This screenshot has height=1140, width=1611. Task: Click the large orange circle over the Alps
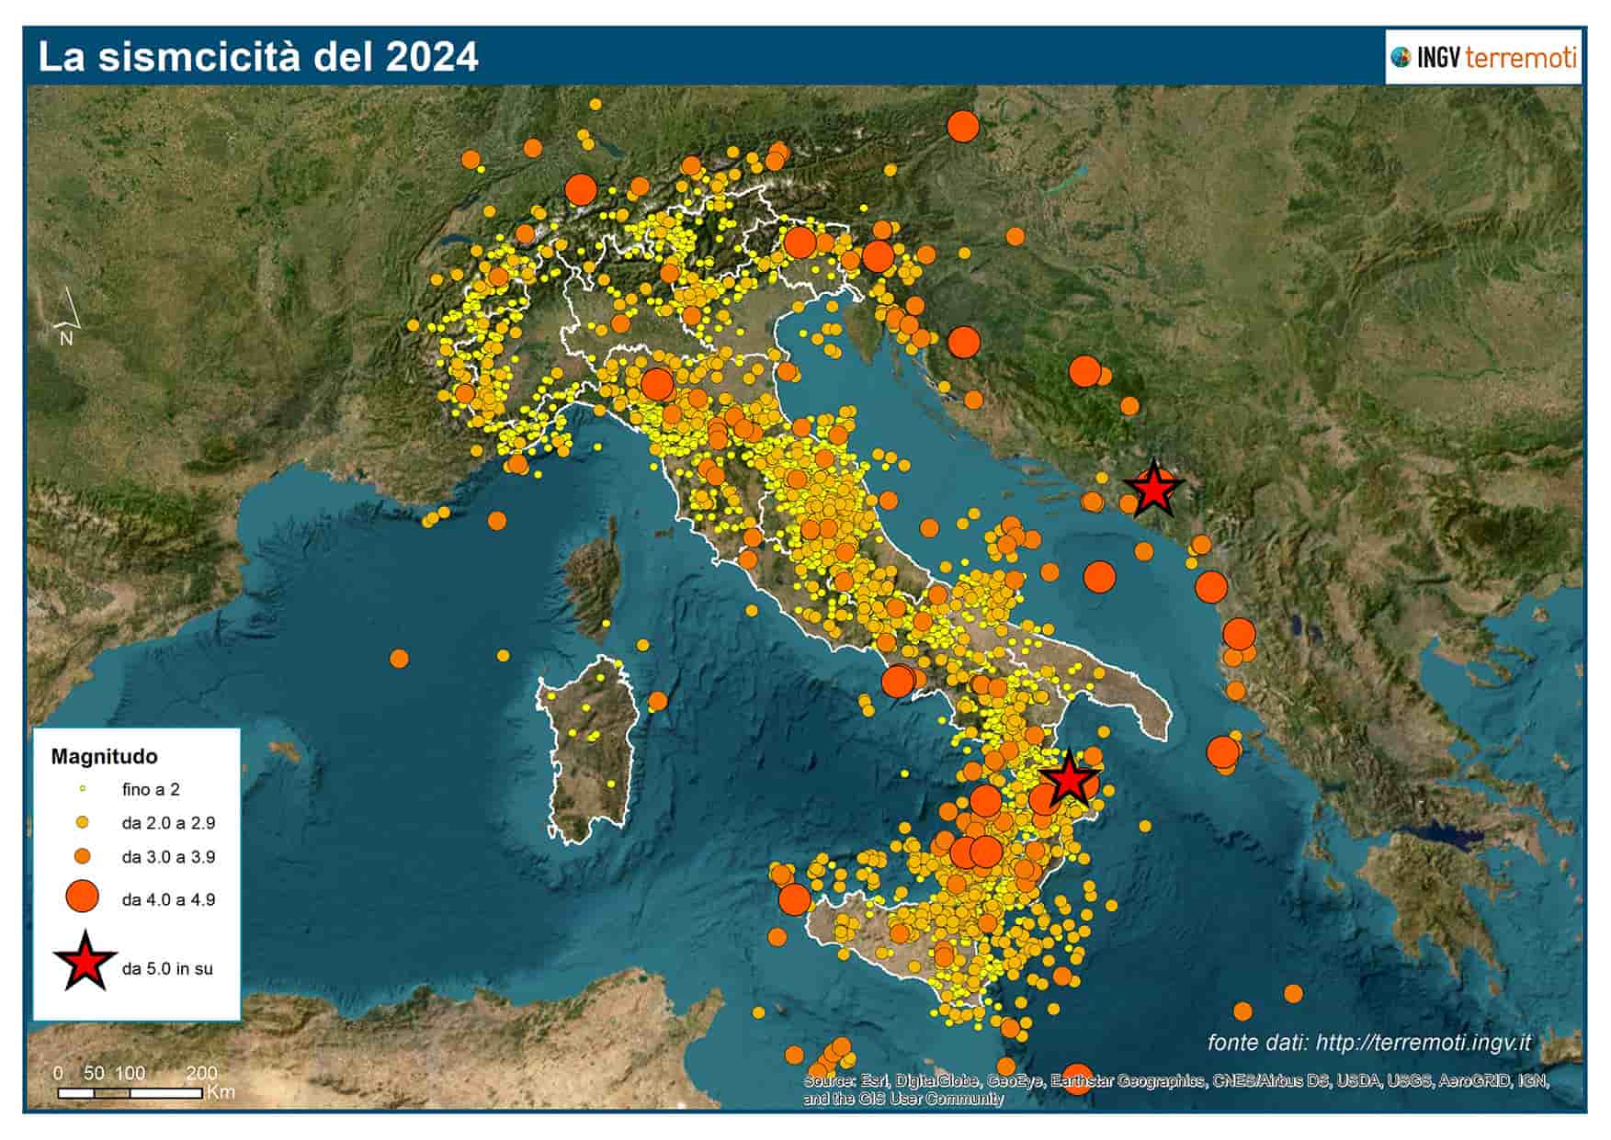tap(582, 192)
